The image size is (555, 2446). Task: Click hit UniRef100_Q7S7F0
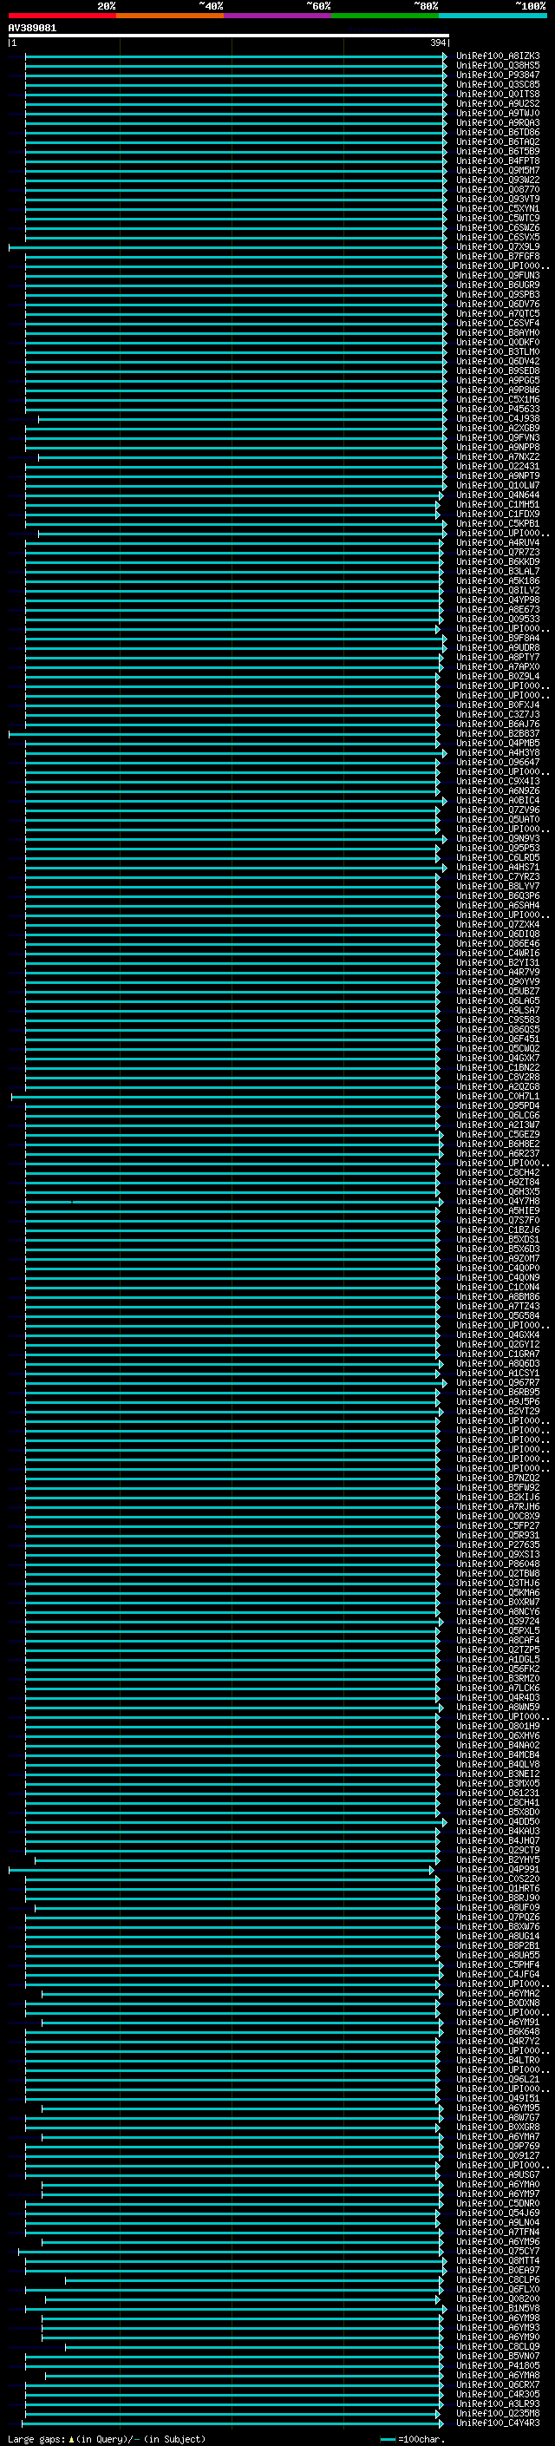(498, 1220)
